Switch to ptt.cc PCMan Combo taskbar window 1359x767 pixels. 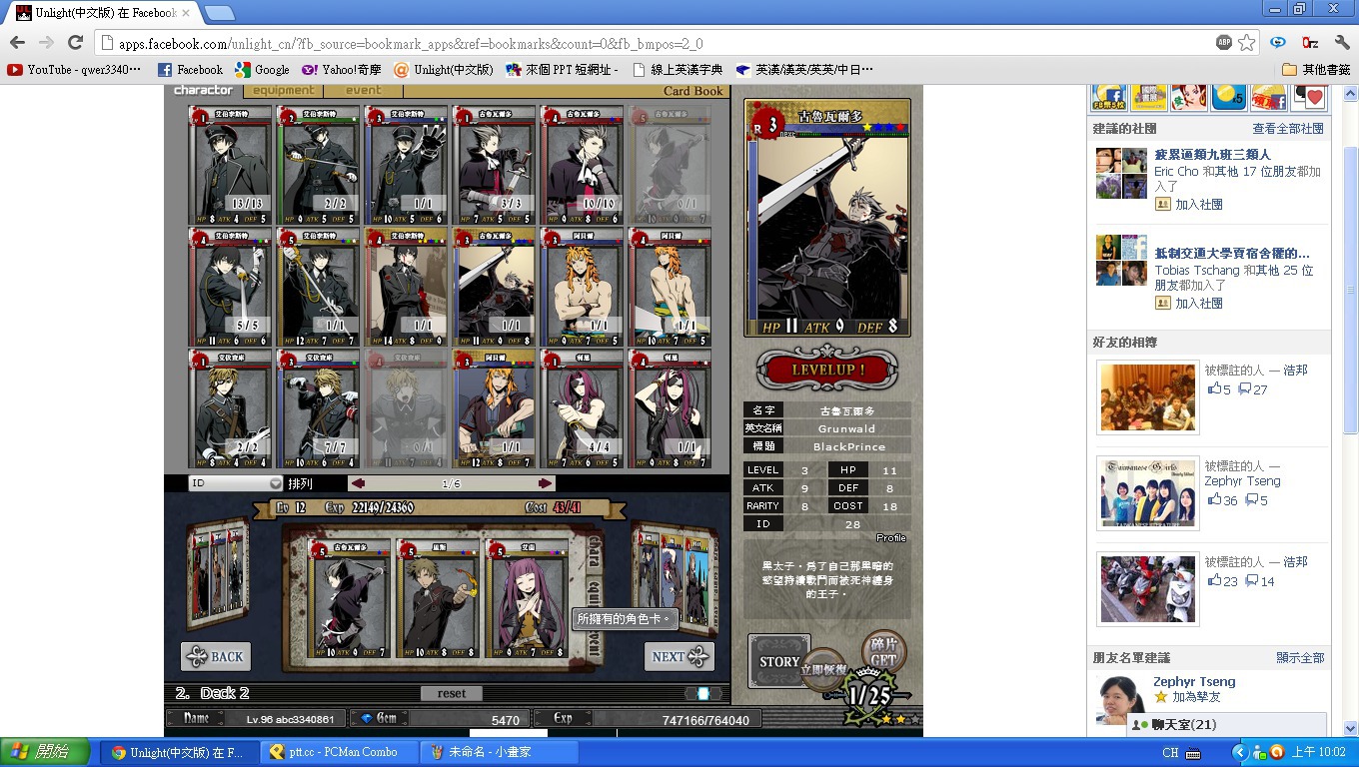[339, 752]
